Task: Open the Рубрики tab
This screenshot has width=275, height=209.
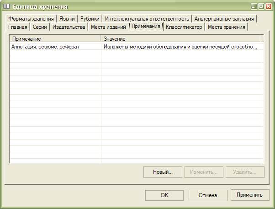Action: (90, 19)
